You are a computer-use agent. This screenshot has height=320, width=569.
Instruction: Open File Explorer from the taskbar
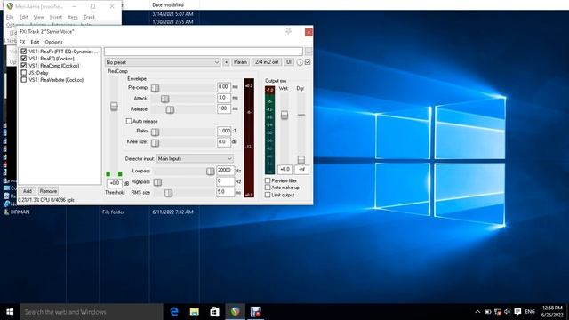click(195, 312)
